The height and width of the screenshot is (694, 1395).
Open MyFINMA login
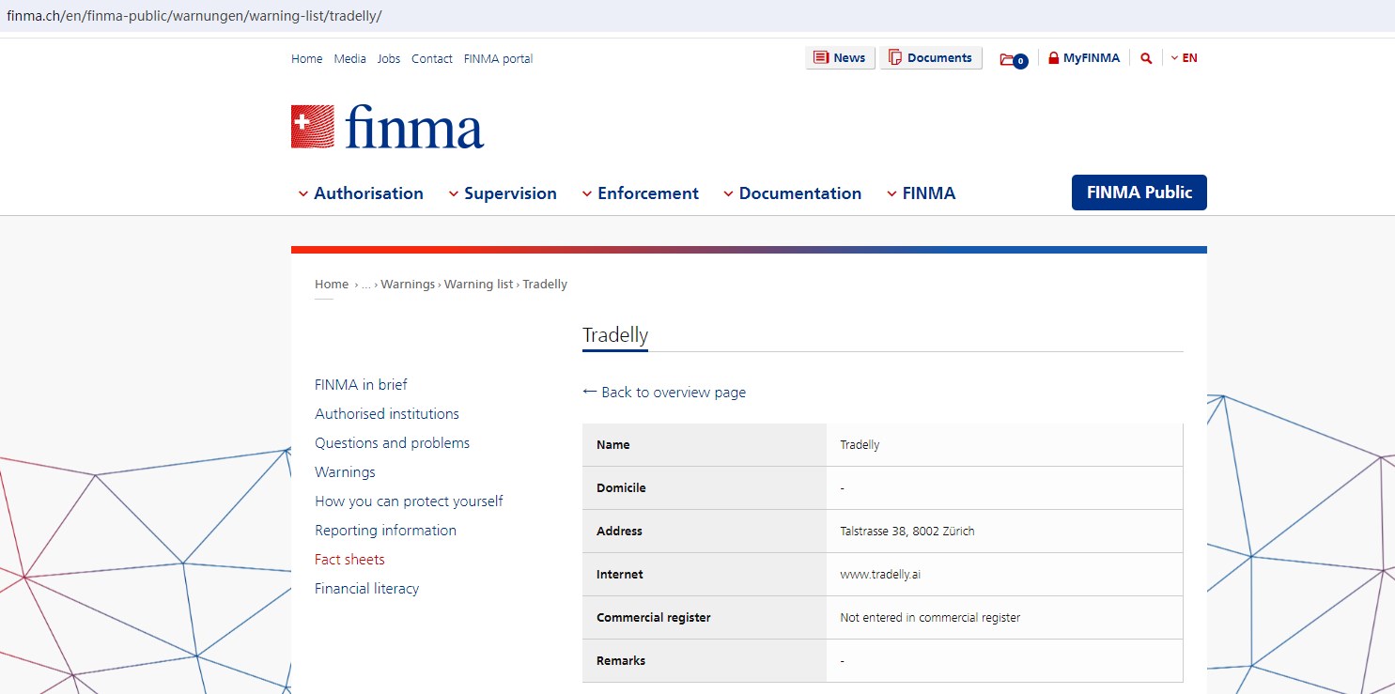click(x=1084, y=58)
